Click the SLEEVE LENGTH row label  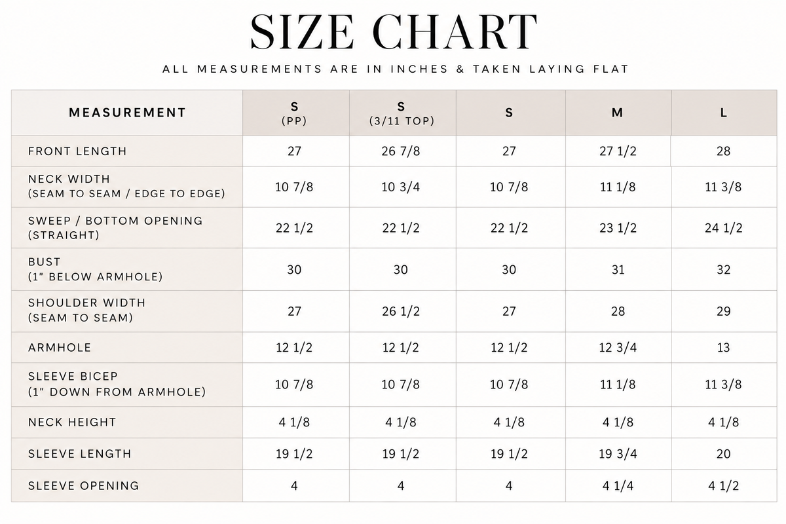(80, 454)
